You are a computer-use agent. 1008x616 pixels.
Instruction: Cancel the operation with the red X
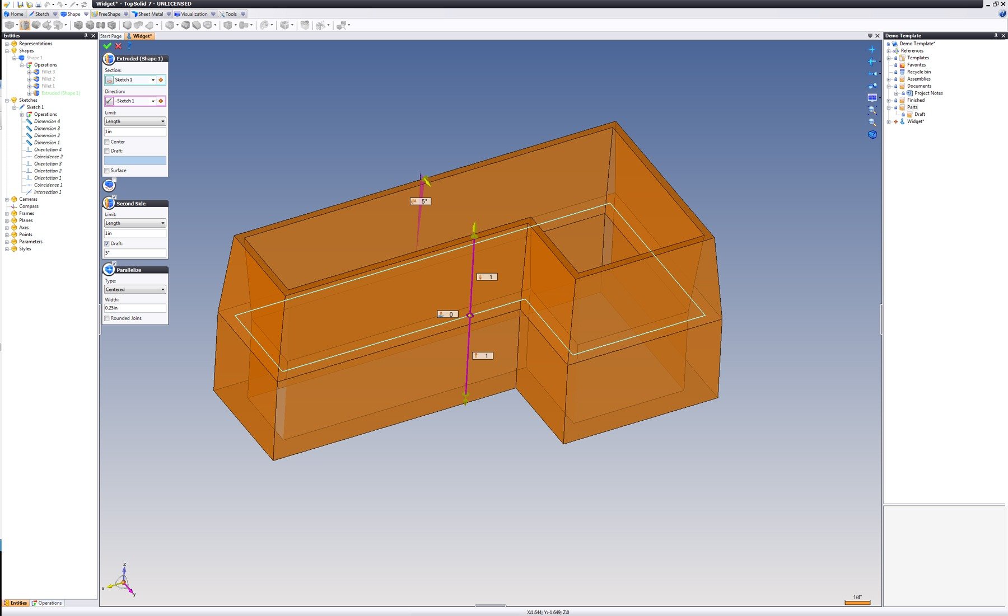click(118, 46)
